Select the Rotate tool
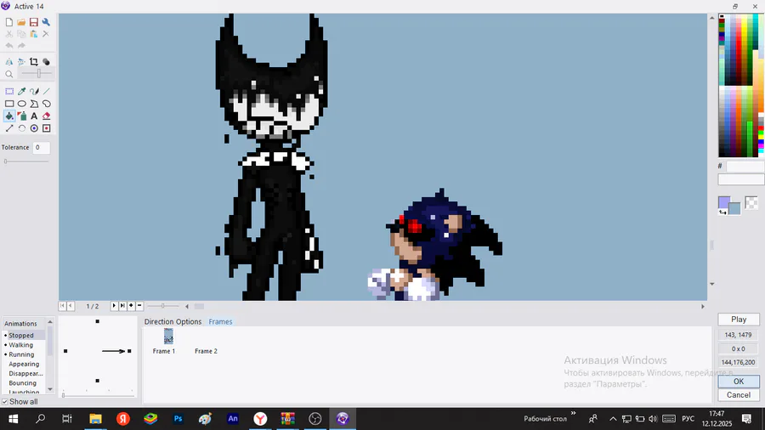Screen dimensions: 765x430 click(x=21, y=128)
